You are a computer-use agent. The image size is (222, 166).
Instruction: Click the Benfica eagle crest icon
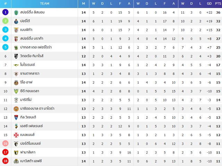pyautogui.click(x=16, y=30)
